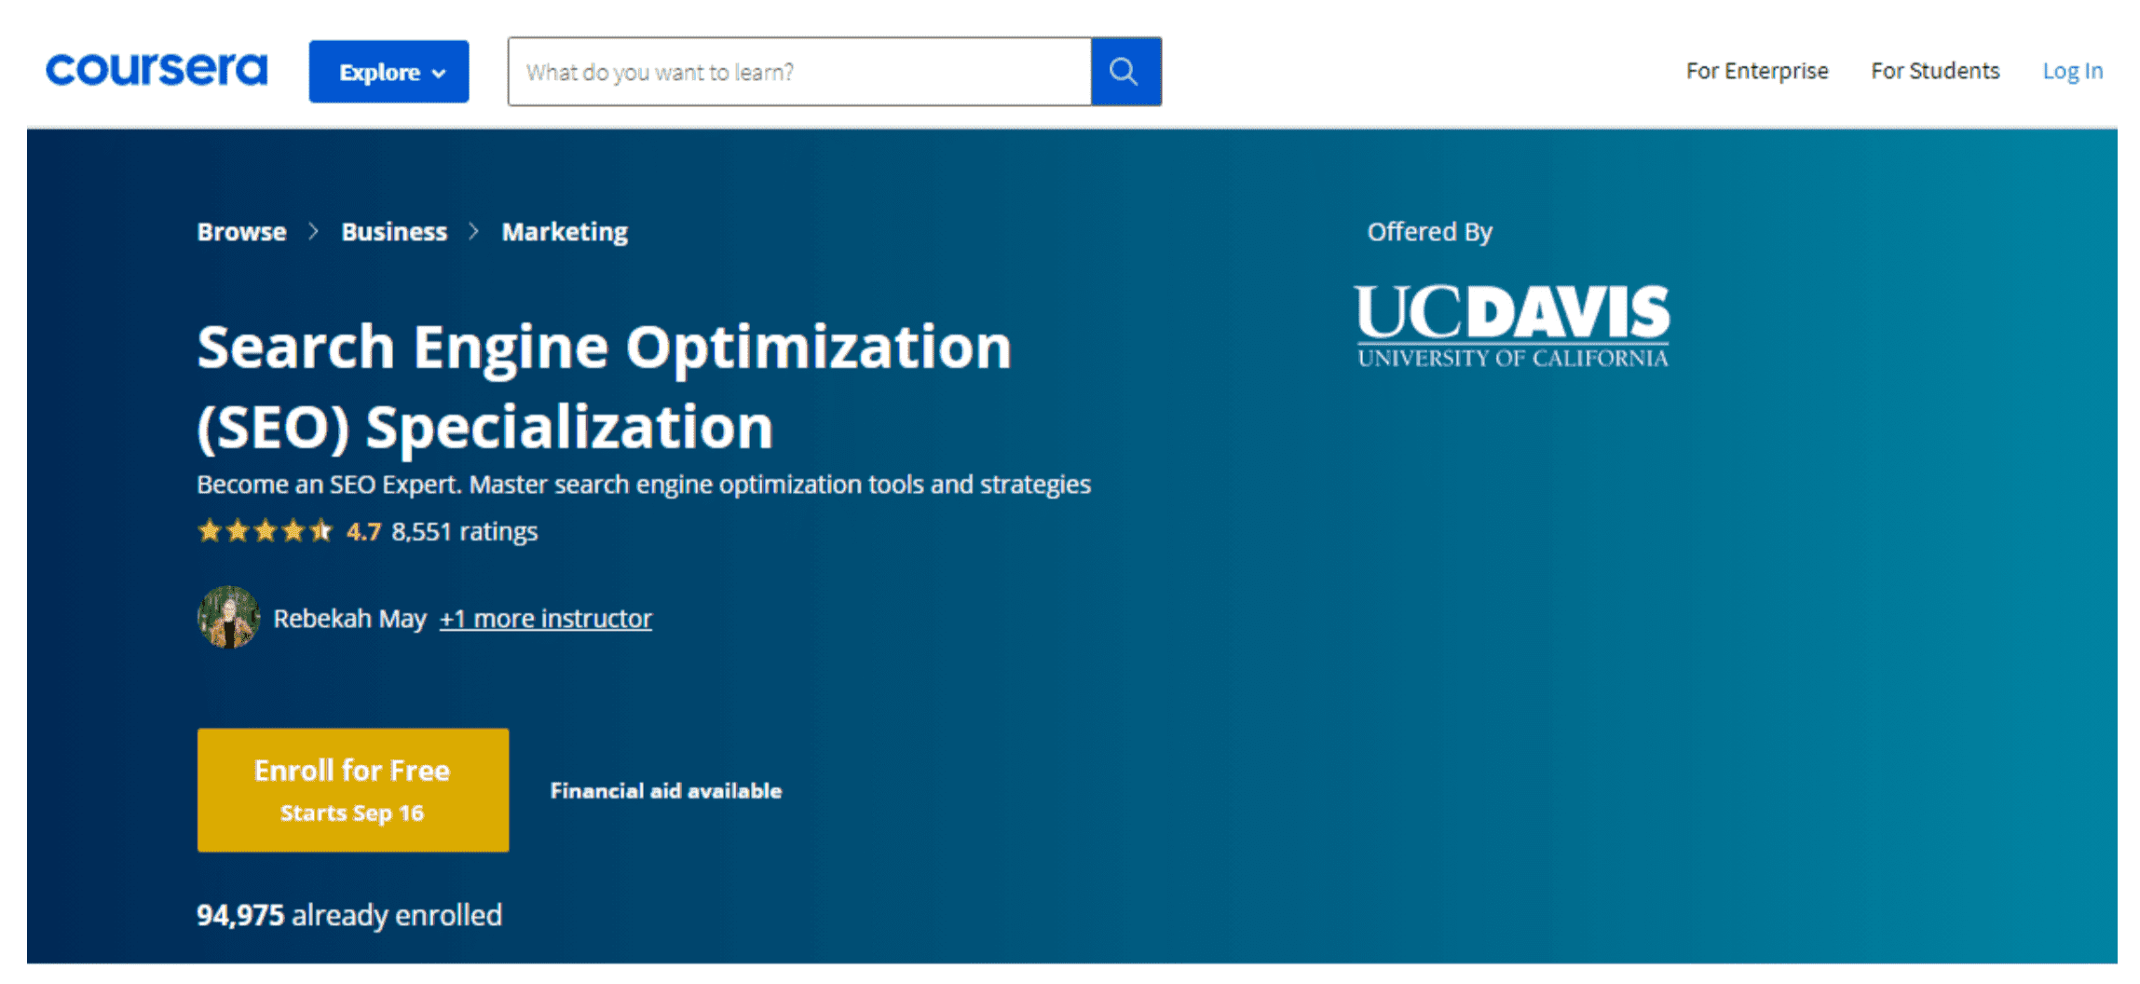The image size is (2140, 984).
Task: Open the For Students link
Action: pyautogui.click(x=1935, y=71)
